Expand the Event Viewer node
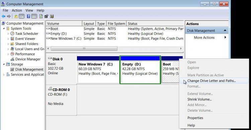251x130 pixels. 8,39
